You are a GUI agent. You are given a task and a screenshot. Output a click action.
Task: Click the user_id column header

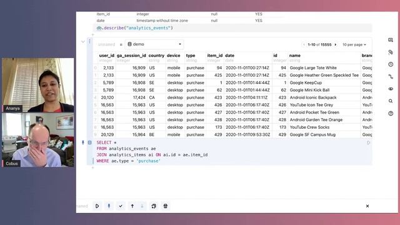pos(107,56)
